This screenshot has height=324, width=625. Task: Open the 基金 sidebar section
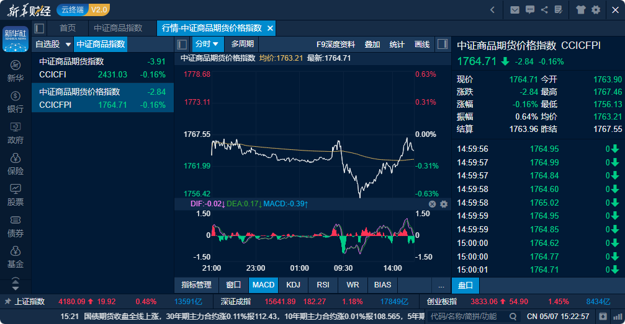point(15,258)
